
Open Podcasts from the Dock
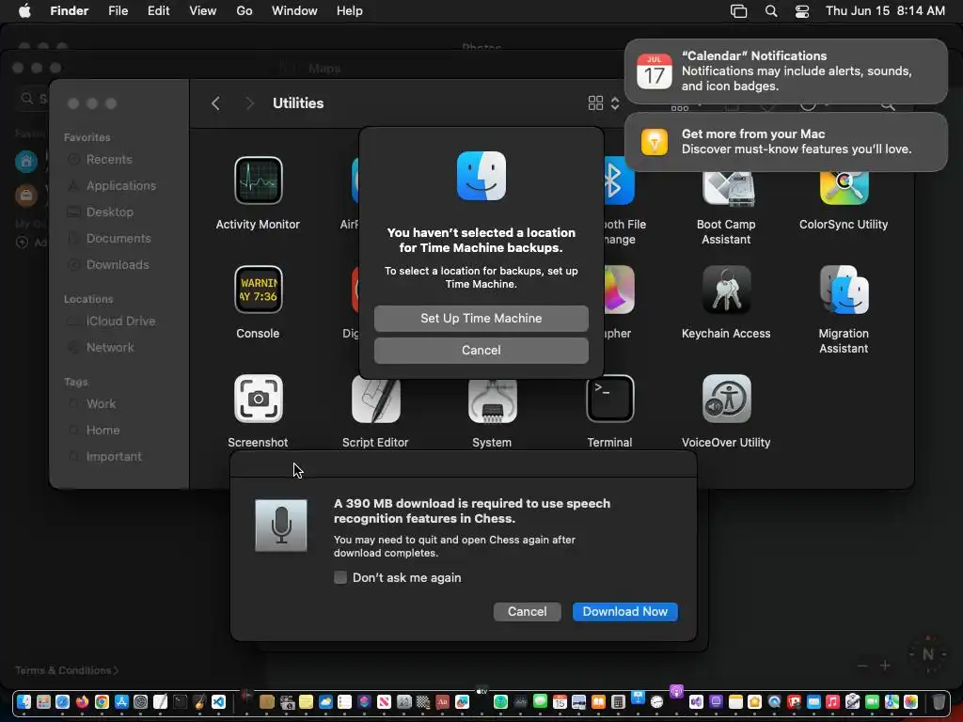point(676,693)
